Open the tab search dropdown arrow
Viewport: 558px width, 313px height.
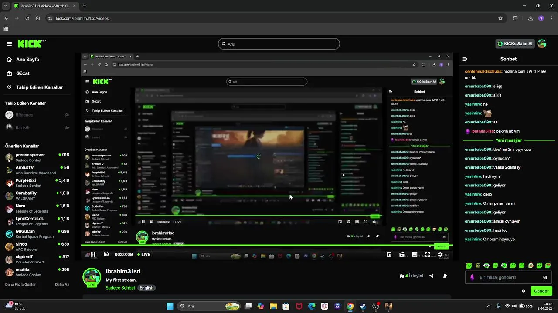(6, 6)
